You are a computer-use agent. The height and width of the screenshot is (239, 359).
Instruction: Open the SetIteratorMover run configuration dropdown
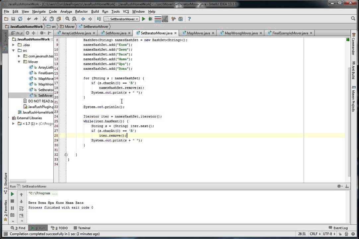click(x=121, y=19)
